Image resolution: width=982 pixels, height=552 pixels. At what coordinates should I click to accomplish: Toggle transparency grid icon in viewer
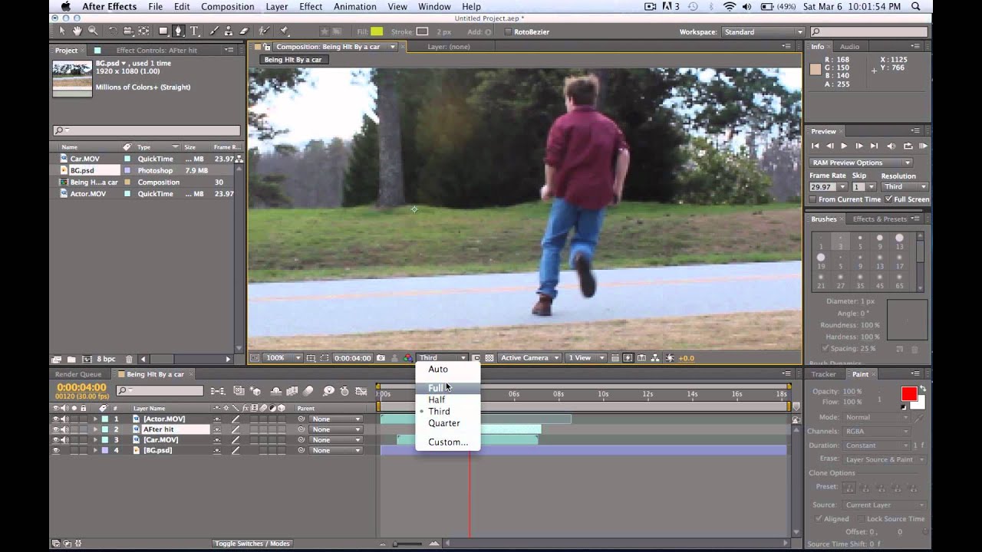click(489, 358)
